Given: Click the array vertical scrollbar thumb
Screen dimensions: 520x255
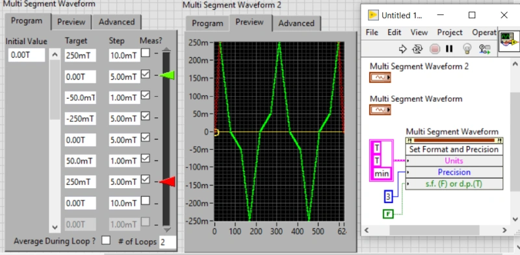Looking at the screenshot, I should 55,90.
